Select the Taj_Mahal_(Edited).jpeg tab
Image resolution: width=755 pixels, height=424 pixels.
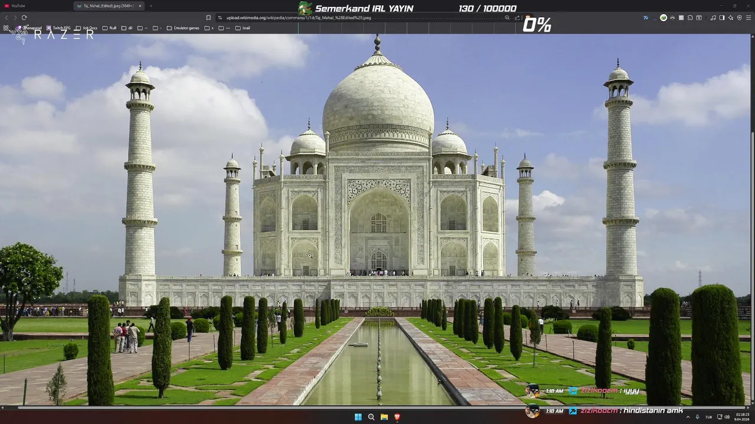pos(110,6)
